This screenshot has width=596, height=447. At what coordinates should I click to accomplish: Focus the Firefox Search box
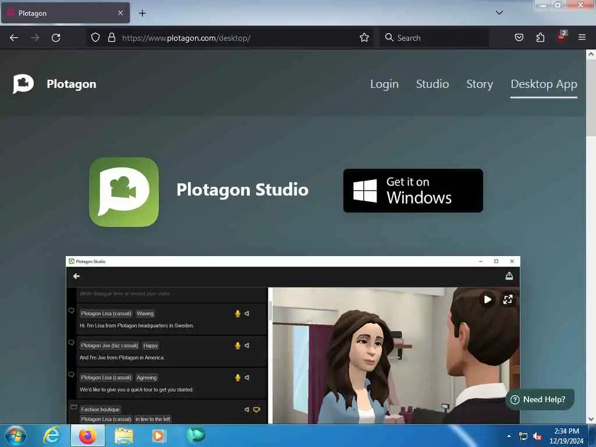(x=434, y=38)
